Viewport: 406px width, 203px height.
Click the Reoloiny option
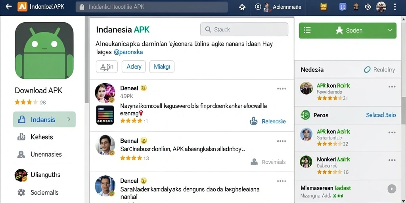click(x=379, y=70)
